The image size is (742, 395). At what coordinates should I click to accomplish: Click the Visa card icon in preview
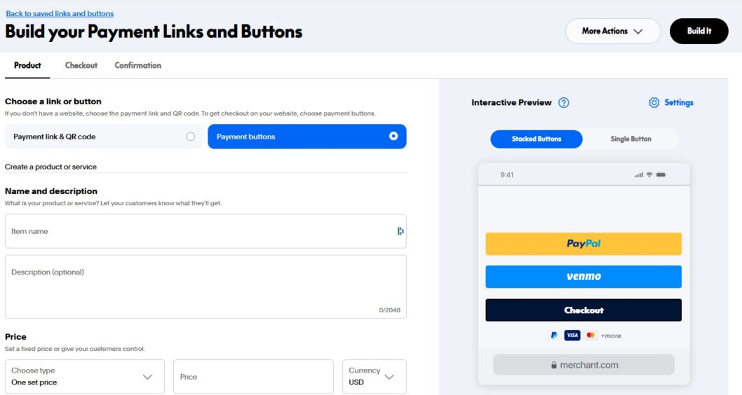point(572,335)
